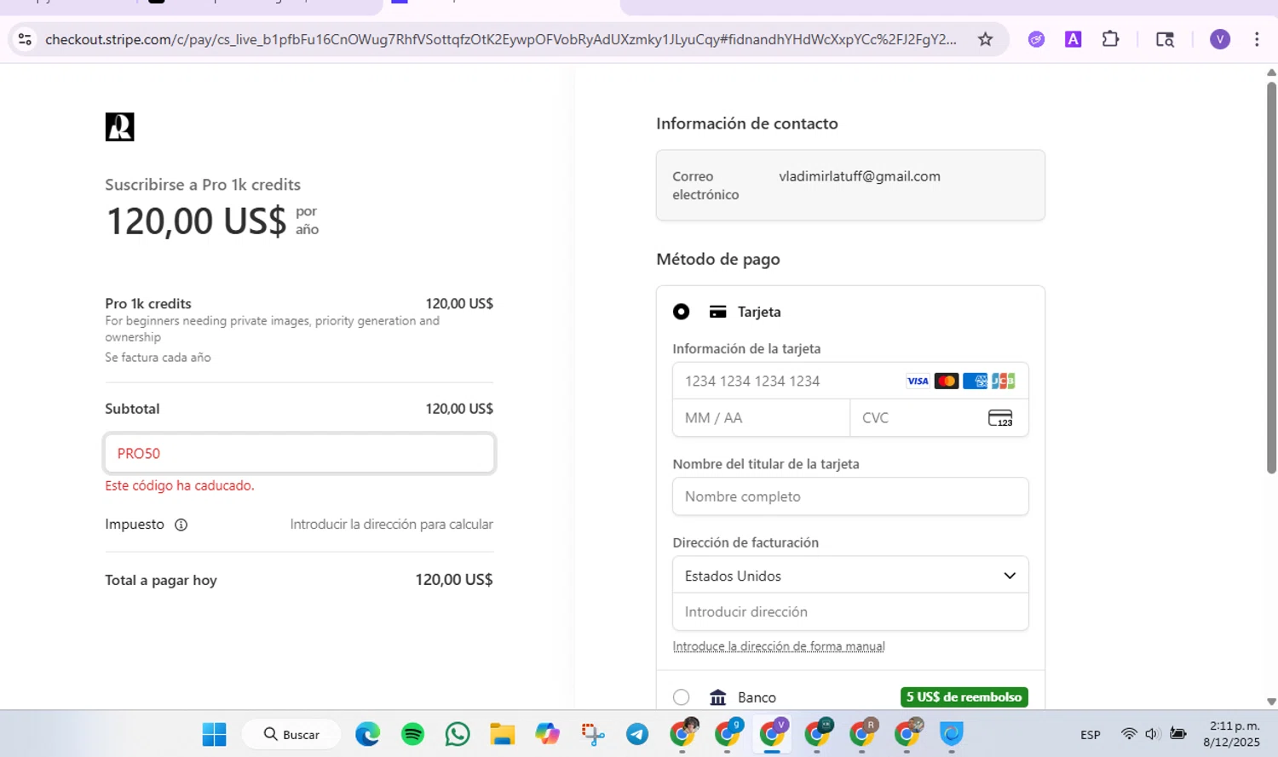Open Snipping Tool from the taskbar
The image size is (1278, 757).
coord(592,734)
